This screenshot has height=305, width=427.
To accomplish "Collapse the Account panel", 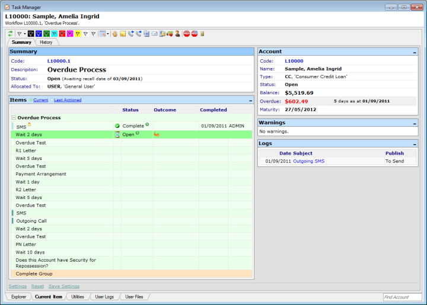I will pos(415,52).
